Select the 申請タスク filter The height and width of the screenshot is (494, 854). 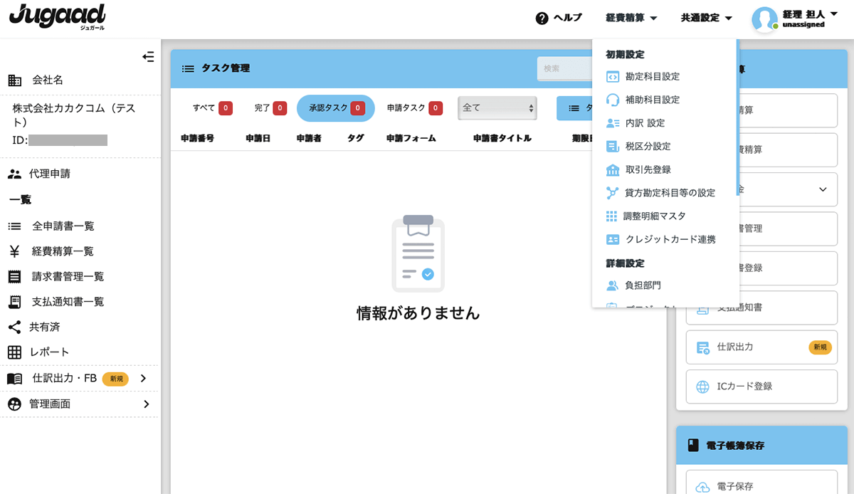pos(413,108)
